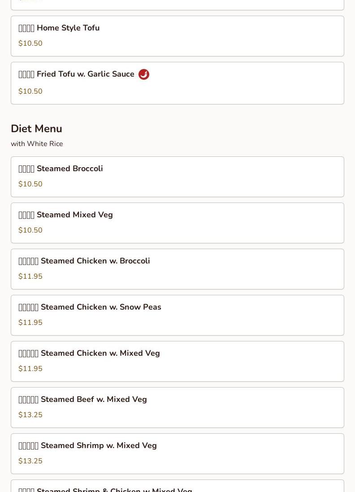Click the Diet Menu section heading

36,129
